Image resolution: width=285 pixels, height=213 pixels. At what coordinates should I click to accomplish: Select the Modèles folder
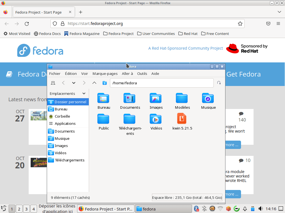click(182, 98)
